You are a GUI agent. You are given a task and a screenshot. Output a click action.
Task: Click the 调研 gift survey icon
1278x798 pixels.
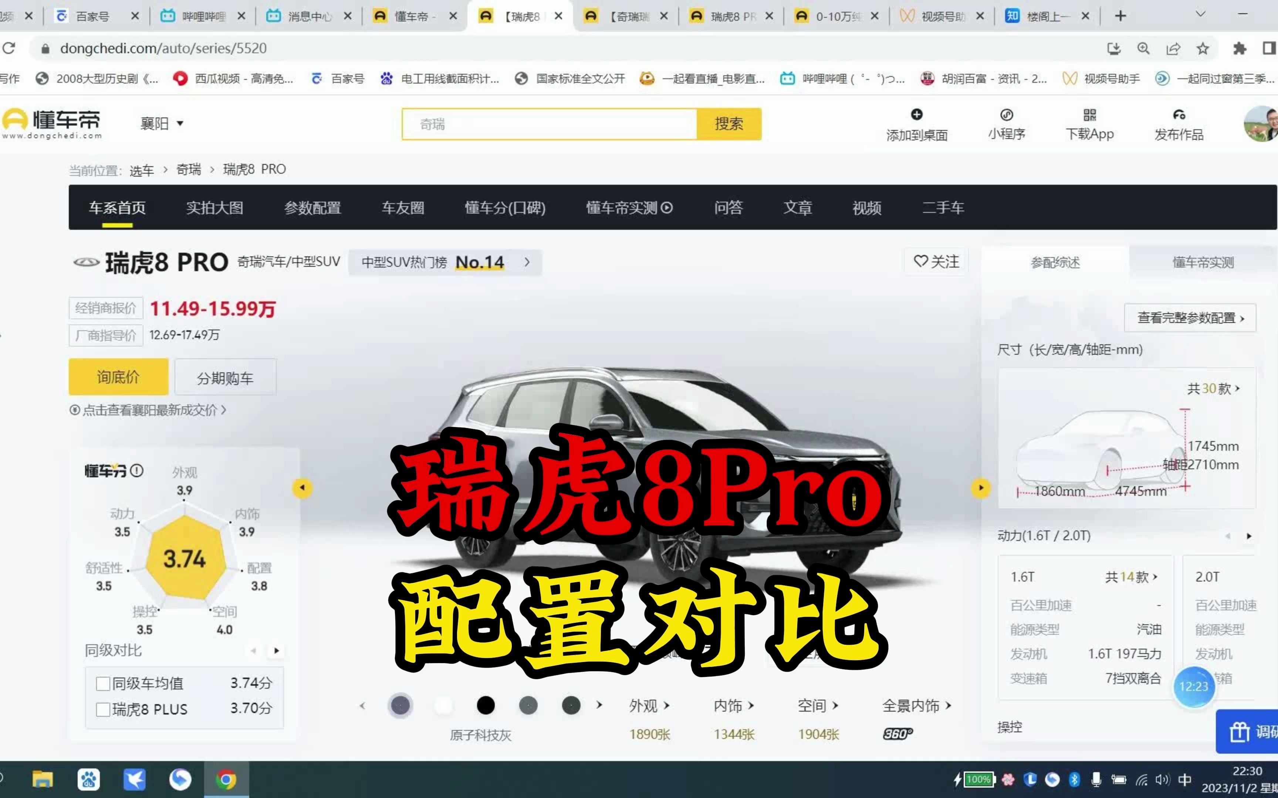[1239, 732]
